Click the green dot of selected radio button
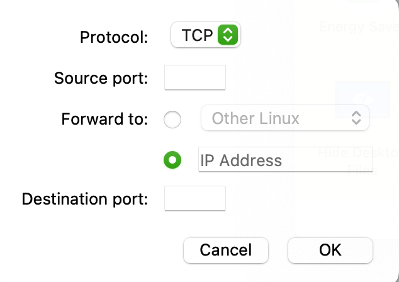399x282 pixels. click(172, 160)
